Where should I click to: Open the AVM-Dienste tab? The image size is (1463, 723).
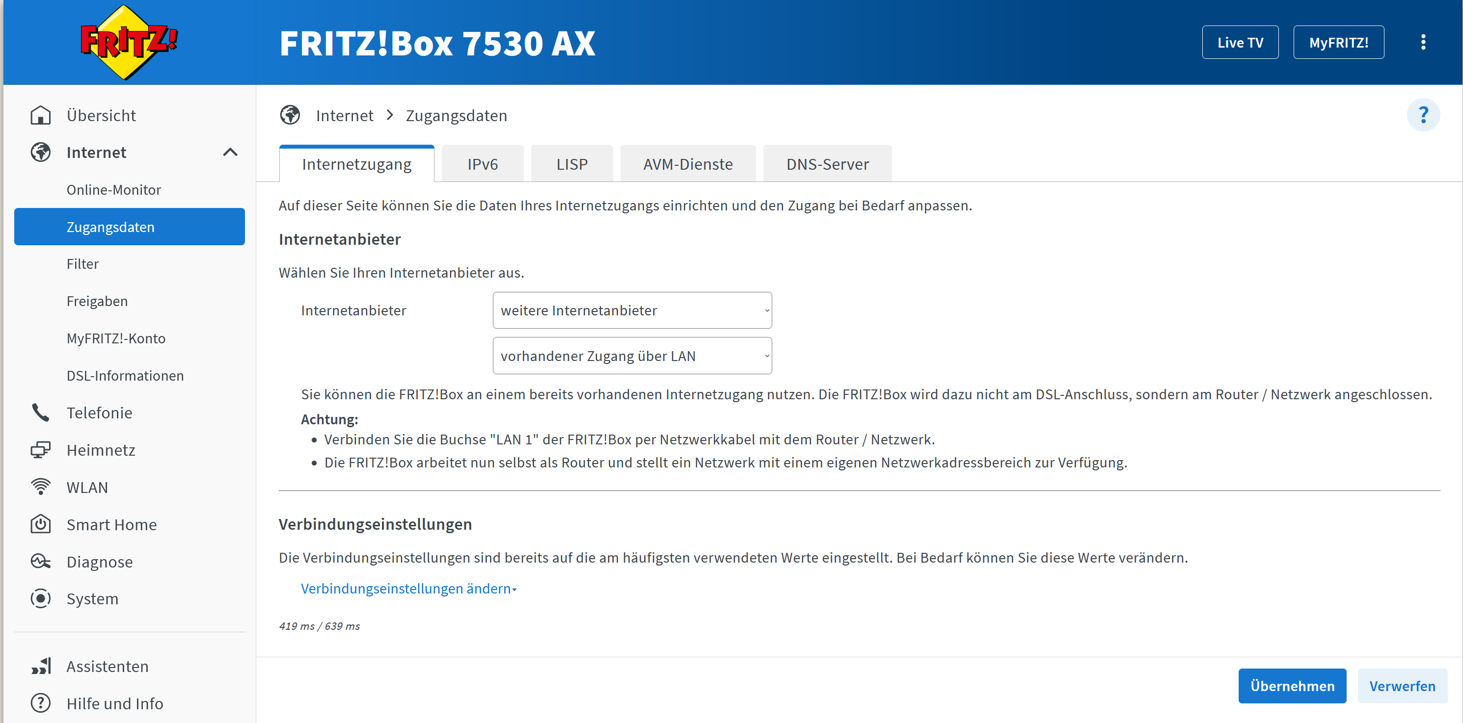click(687, 164)
